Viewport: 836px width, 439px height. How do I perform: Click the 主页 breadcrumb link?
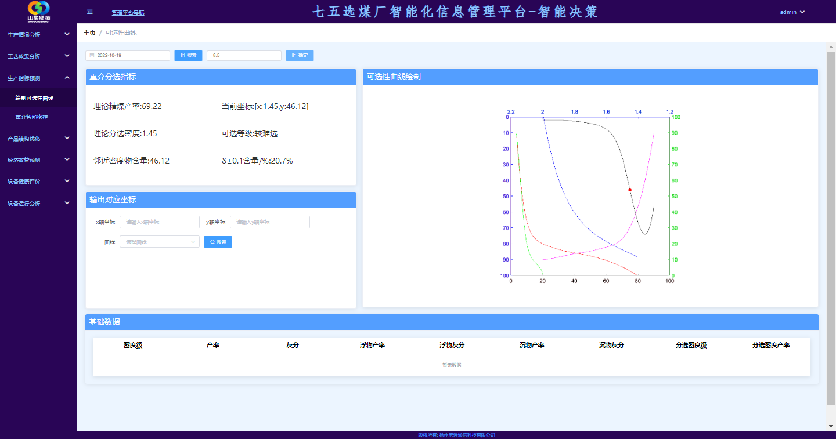89,32
